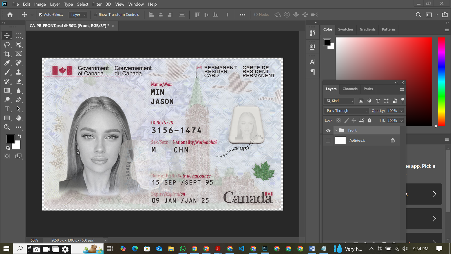451x254 pixels.
Task: Close the CA-PR-FRONT.psd document tab
Action: (113, 26)
